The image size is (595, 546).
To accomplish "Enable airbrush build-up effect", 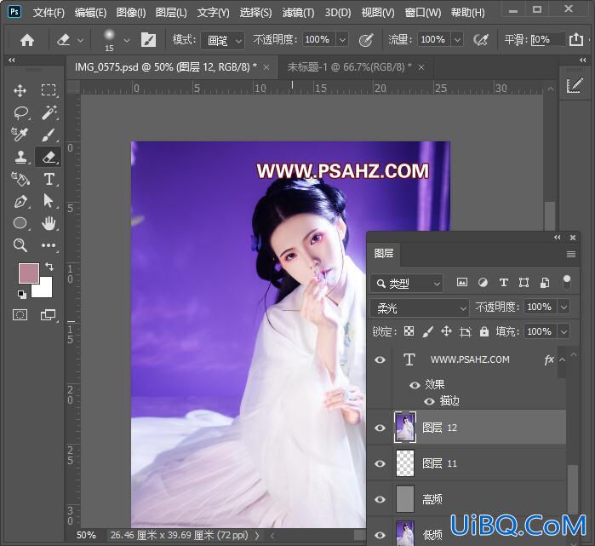I will click(x=481, y=39).
